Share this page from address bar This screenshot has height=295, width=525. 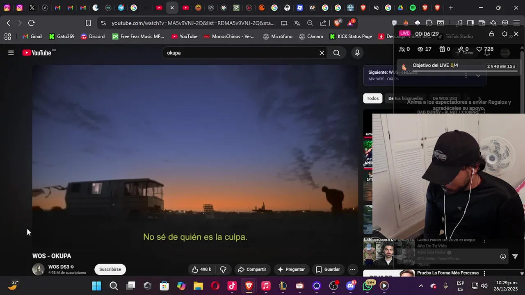click(323, 23)
